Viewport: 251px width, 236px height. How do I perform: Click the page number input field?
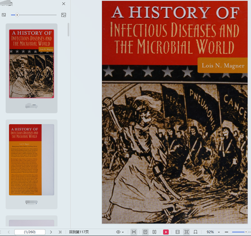(30, 232)
